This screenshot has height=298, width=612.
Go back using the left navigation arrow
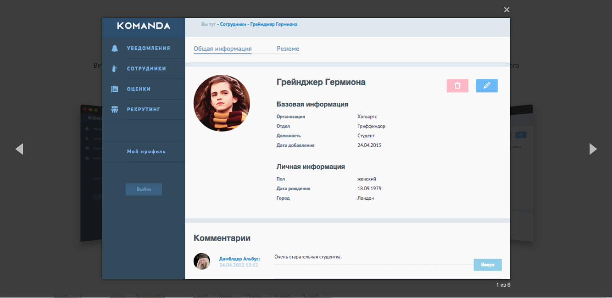pyautogui.click(x=19, y=149)
